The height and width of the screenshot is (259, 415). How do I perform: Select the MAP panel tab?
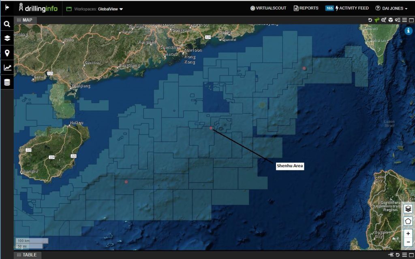click(x=25, y=20)
